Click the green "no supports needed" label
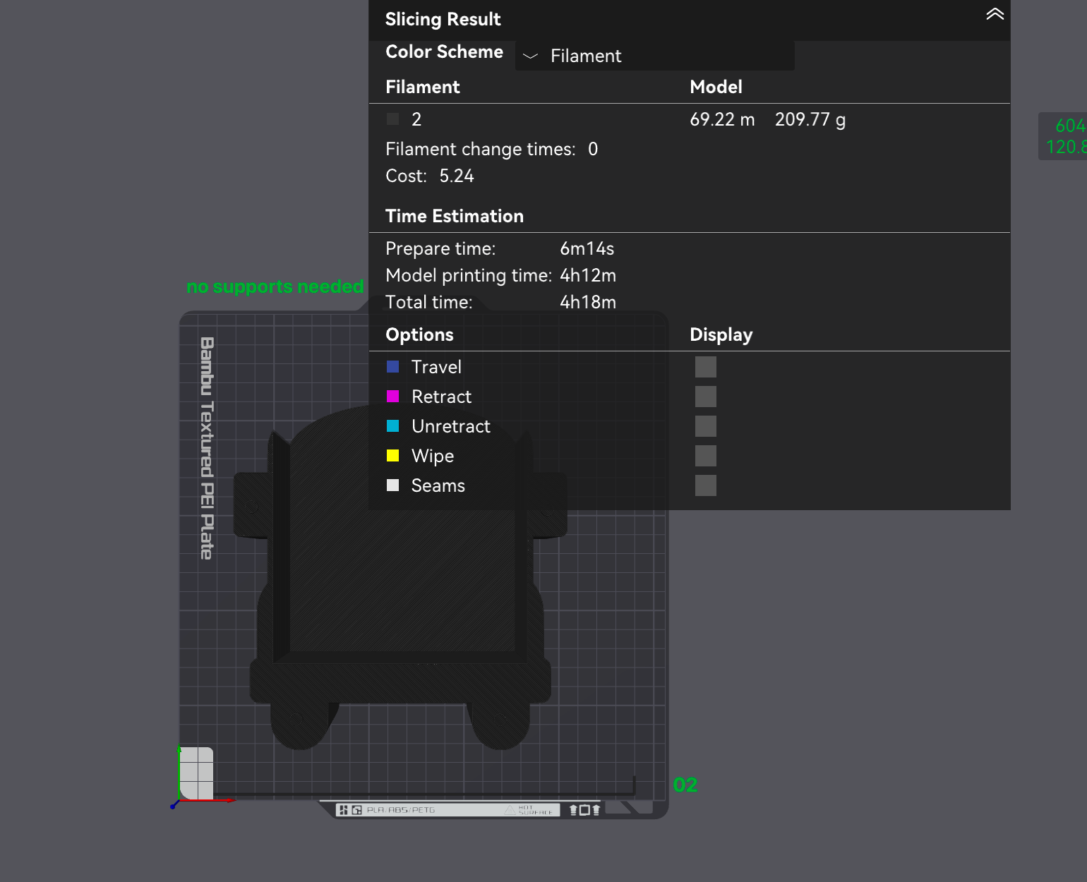Viewport: 1087px width, 882px height. click(x=275, y=286)
